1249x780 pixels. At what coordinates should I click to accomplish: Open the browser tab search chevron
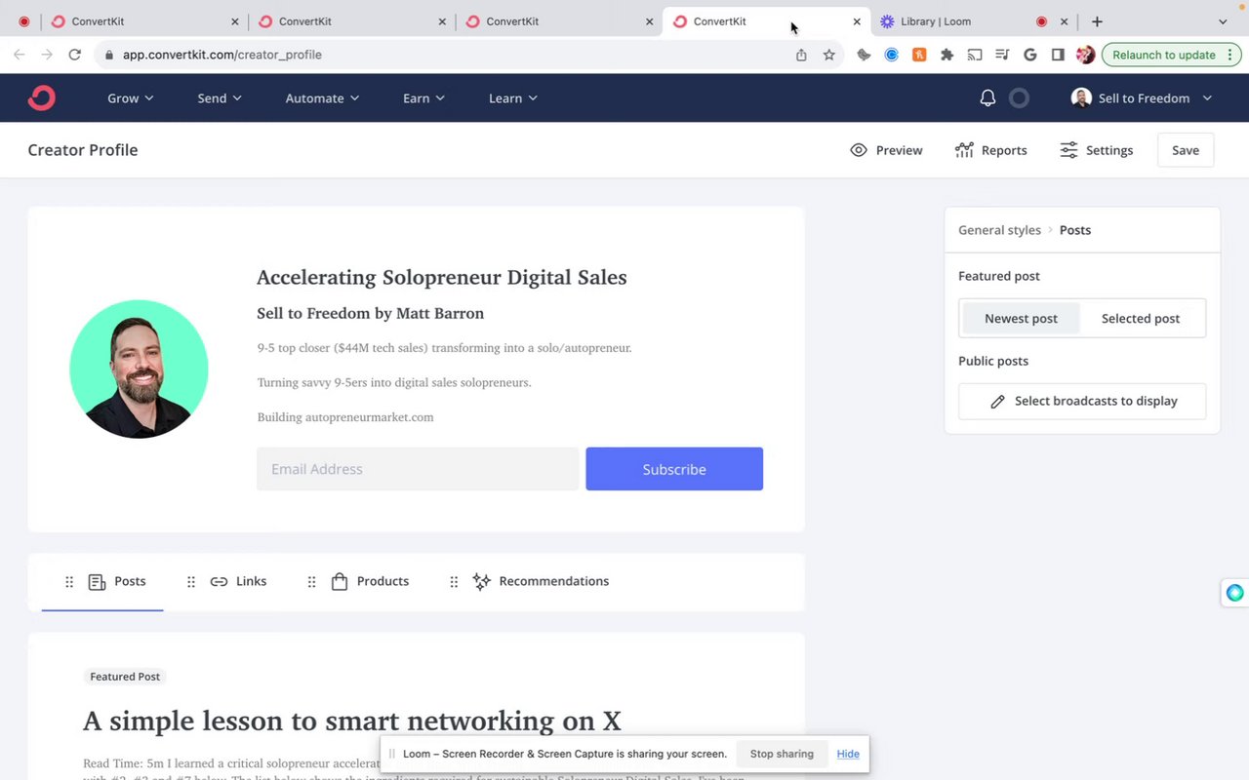[x=1223, y=21]
